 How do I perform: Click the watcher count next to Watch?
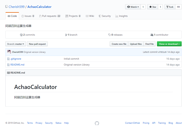coord(143,7)
